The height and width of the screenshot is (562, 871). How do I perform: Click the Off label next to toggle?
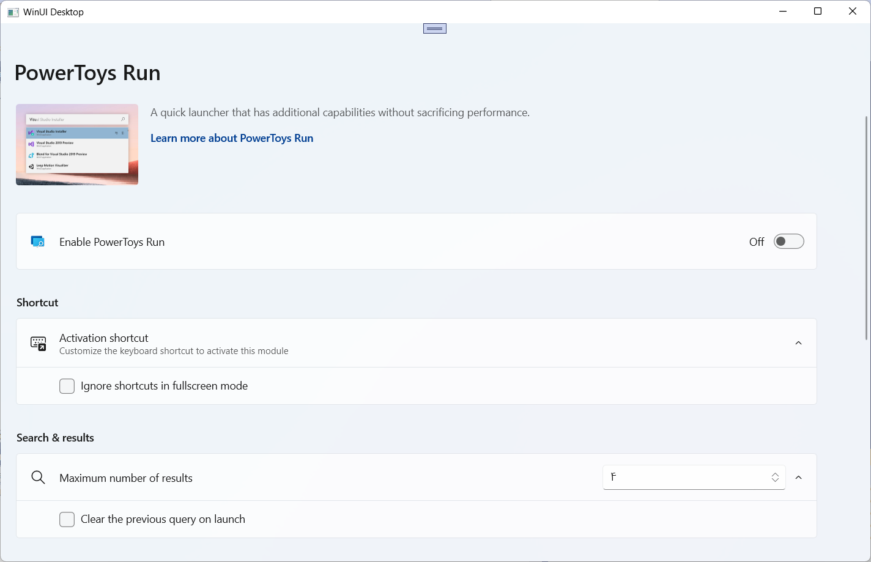click(x=757, y=242)
